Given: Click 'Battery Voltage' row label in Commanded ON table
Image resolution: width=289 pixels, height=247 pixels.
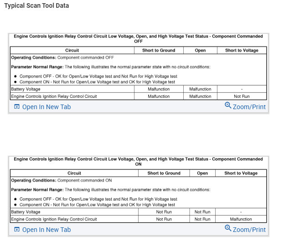Looking at the screenshot, I should [x=26, y=212].
